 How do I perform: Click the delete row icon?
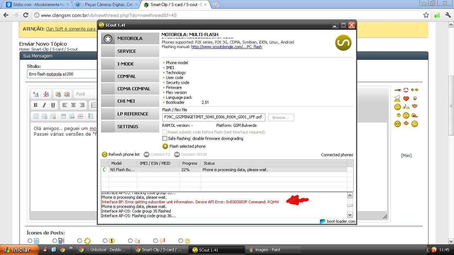coord(80,116)
